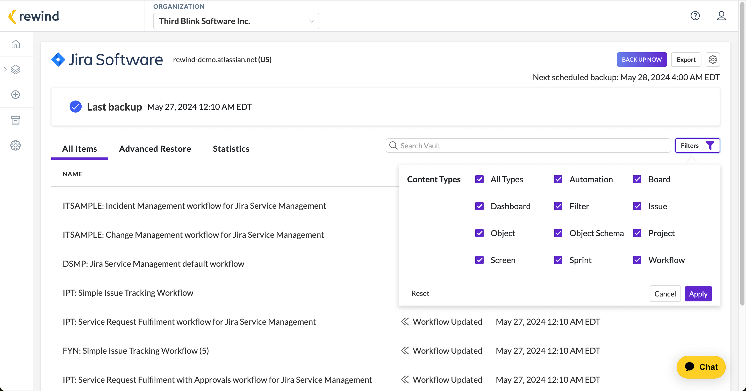Click the Jira Software diamond logo
The width and height of the screenshot is (746, 391).
point(59,59)
